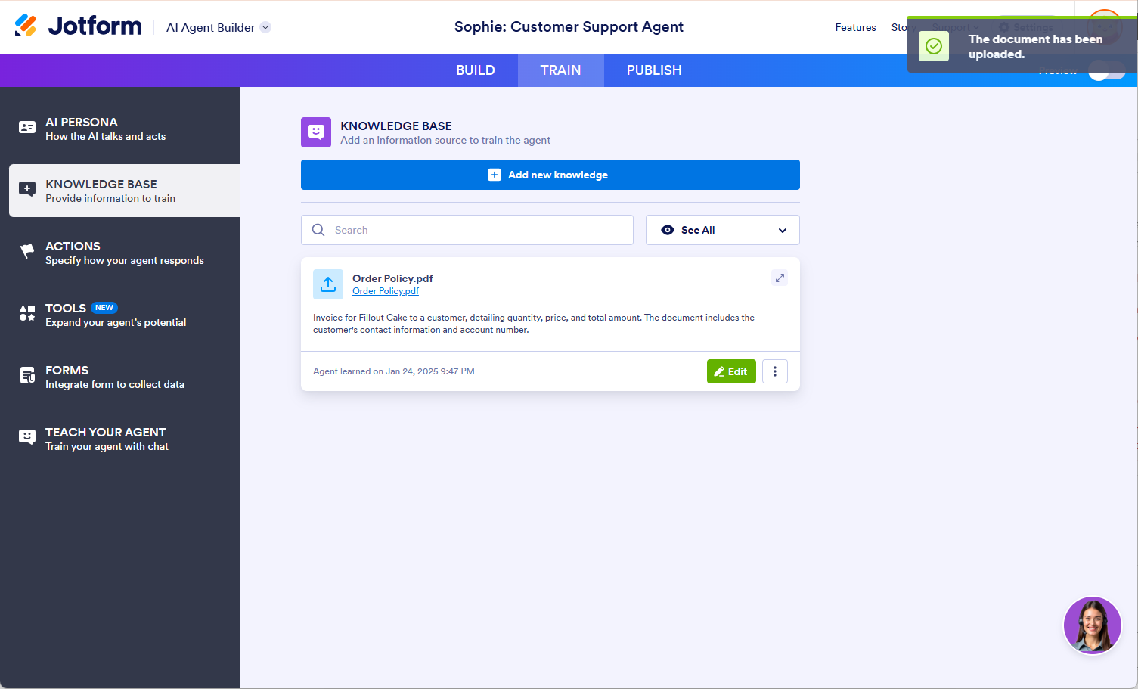Open the three-dot more options menu
Screen dimensions: 1138x689
tap(775, 371)
